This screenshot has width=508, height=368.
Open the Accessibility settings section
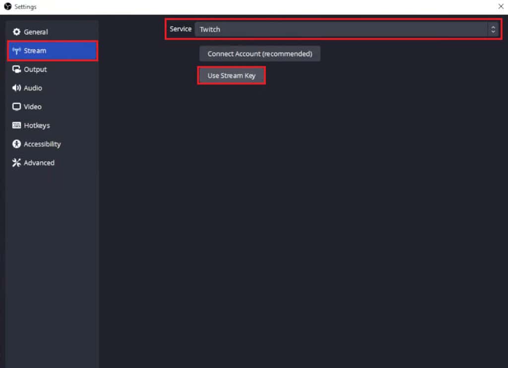tap(53, 144)
